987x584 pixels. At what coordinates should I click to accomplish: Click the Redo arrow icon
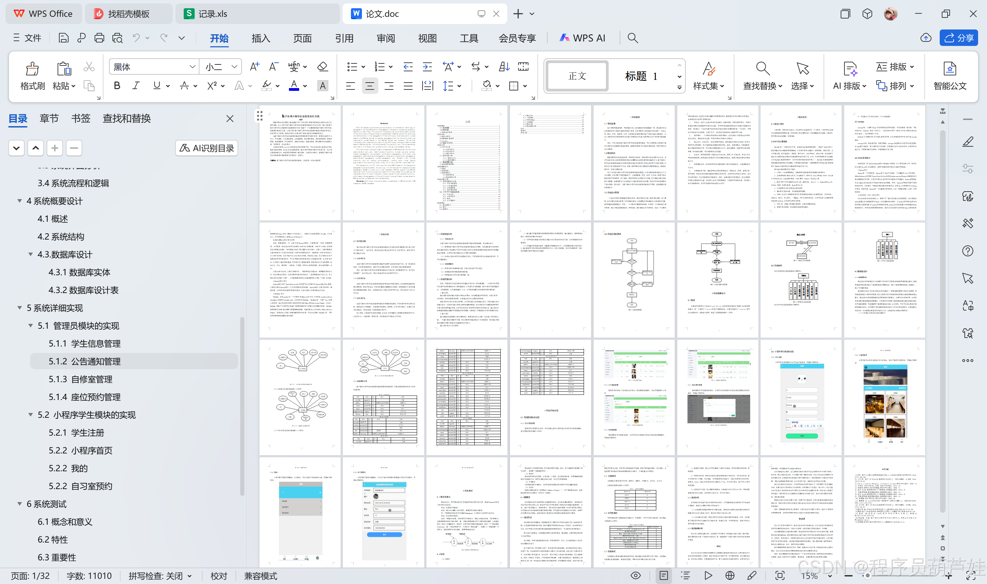(164, 38)
